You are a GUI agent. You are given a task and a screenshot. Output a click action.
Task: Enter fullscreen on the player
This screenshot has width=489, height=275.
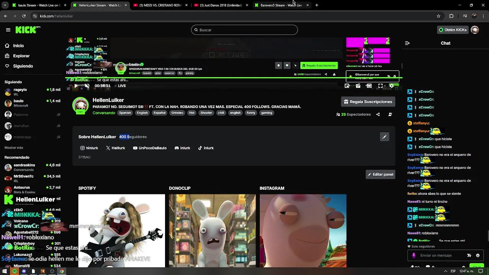(x=380, y=86)
